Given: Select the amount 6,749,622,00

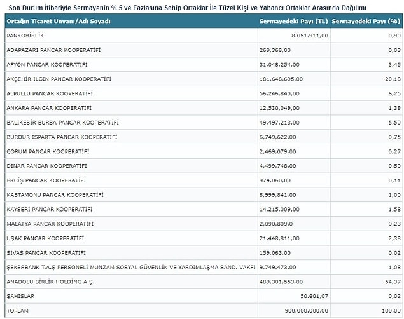Looking at the screenshot, I should pos(278,137).
